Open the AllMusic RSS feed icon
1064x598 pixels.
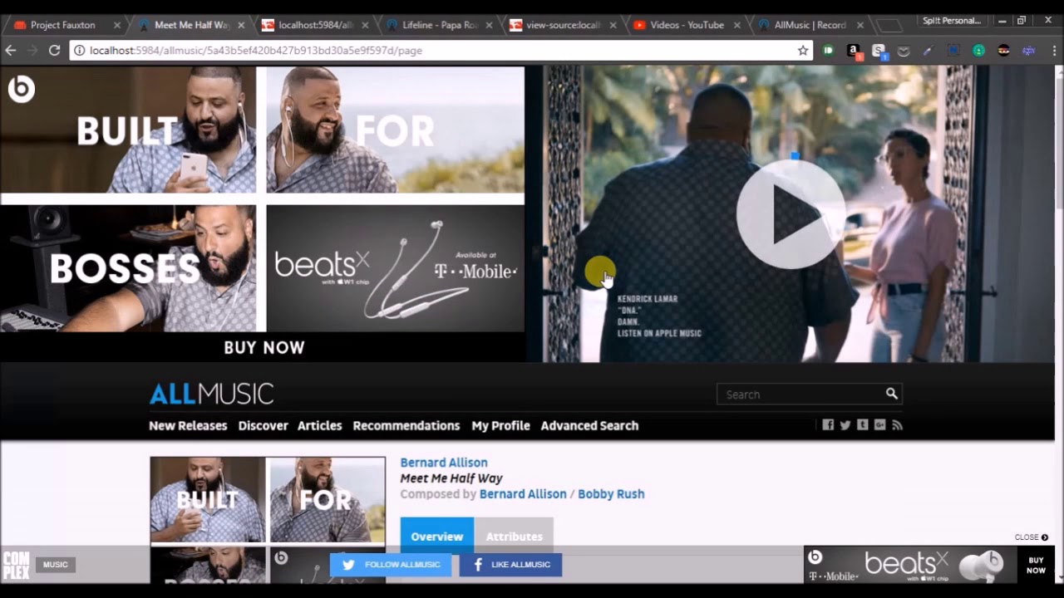point(897,424)
